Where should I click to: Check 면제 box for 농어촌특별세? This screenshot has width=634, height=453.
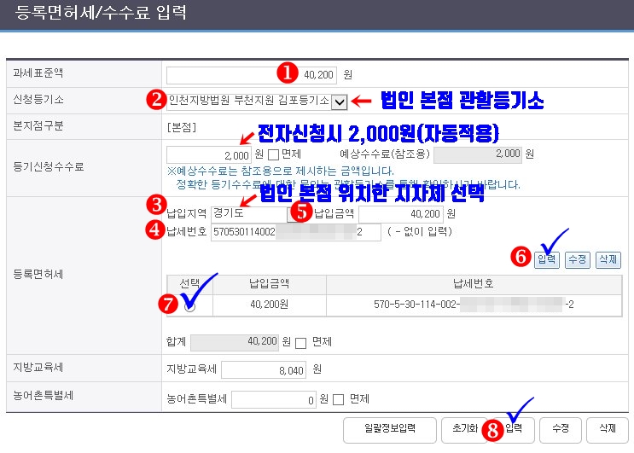(338, 399)
